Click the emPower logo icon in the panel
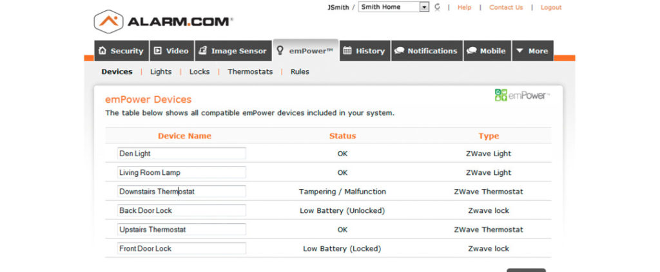The width and height of the screenshot is (660, 272). pyautogui.click(x=501, y=95)
